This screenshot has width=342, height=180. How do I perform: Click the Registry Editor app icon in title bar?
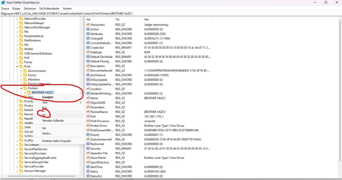coord(3,2)
